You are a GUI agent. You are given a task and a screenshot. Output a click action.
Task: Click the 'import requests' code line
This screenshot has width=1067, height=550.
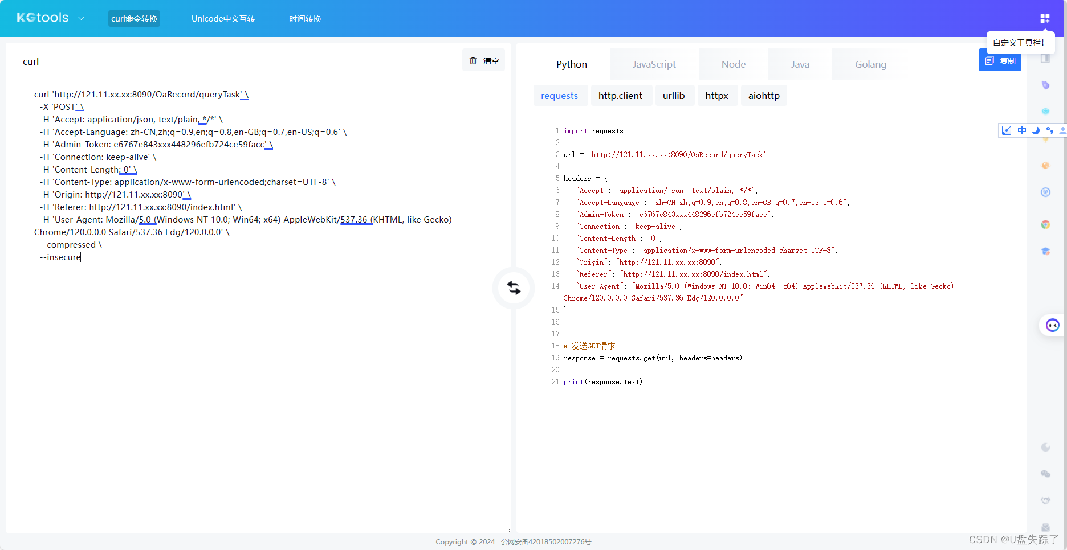coord(593,131)
